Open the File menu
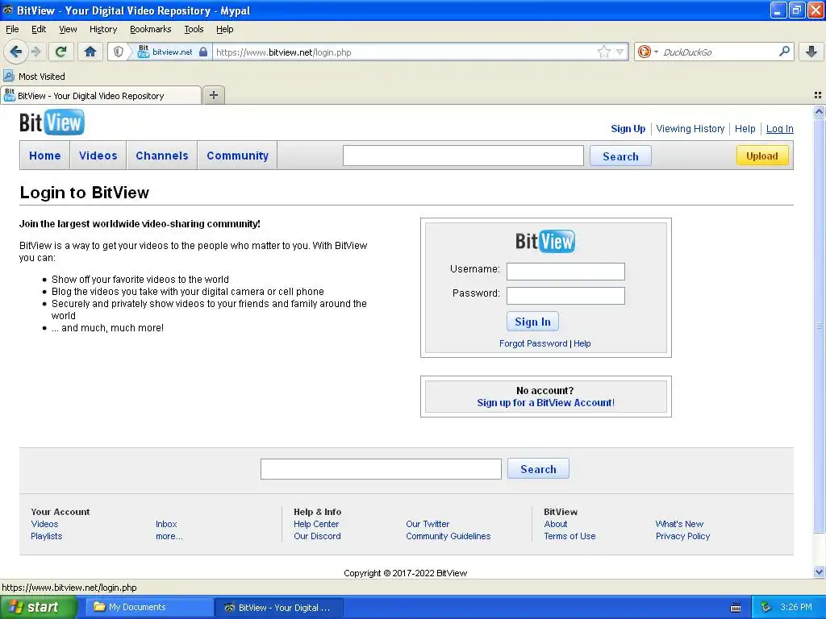The image size is (826, 619). click(12, 29)
